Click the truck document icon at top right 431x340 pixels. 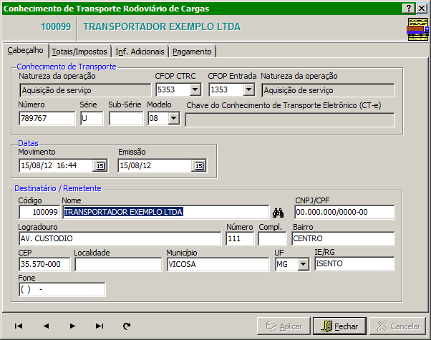coord(417,29)
